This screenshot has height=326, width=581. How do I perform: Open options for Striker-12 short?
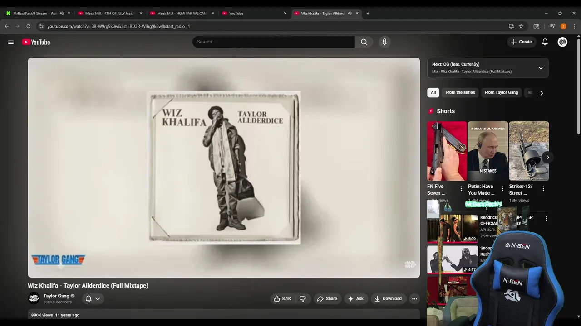[543, 189]
